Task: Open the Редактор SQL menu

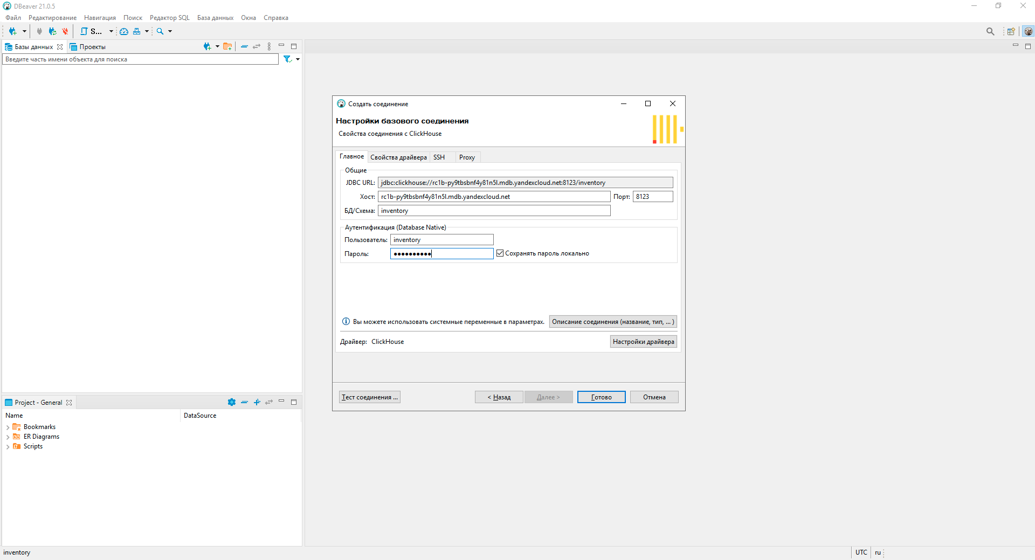Action: pyautogui.click(x=170, y=18)
